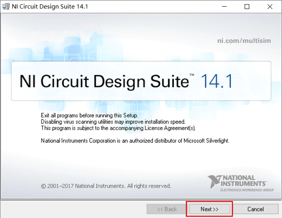Click the trademark symbol after Suite

(x=192, y=75)
